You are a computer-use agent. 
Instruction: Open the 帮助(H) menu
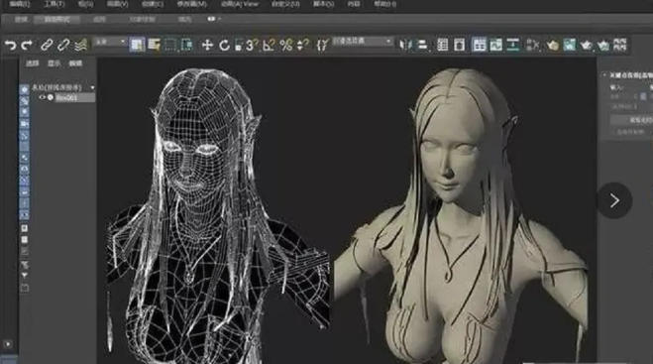coord(384,4)
